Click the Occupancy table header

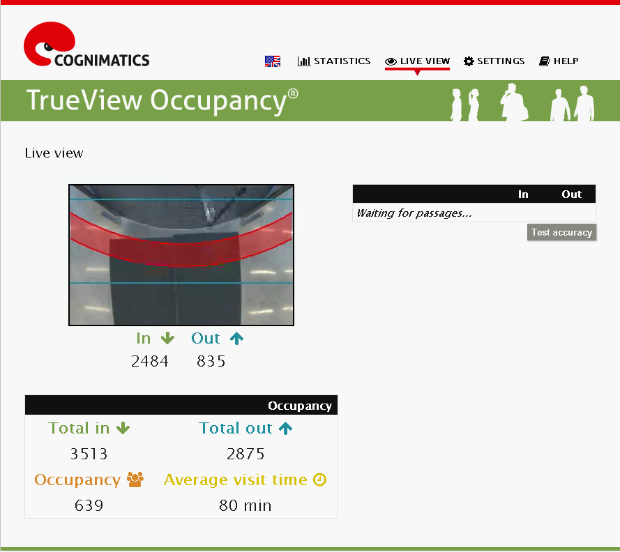pyautogui.click(x=181, y=406)
